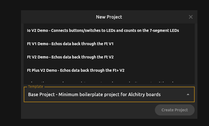Click the dark backdrop outside the dialog
209x126 pixels.
click(10, 66)
